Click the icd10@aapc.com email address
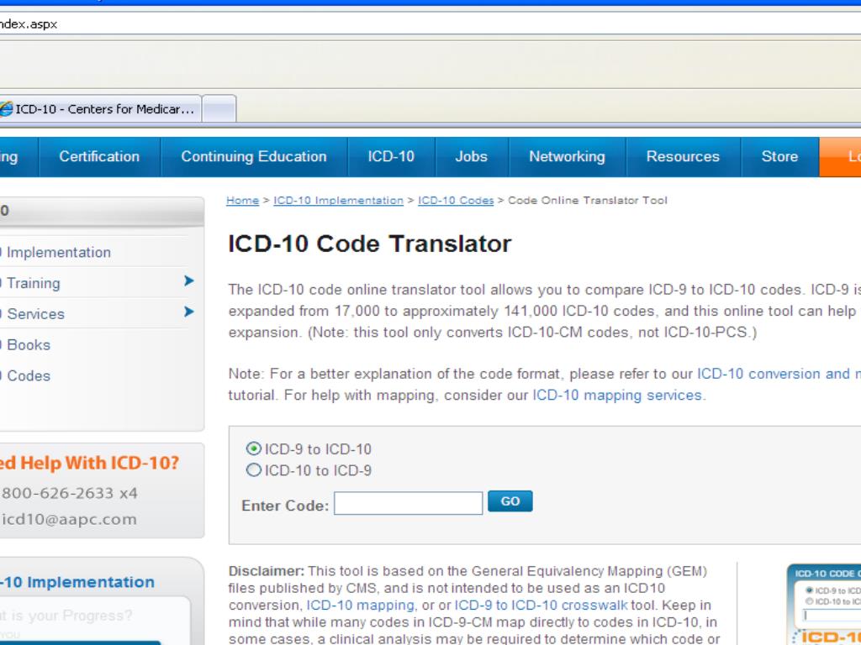 tap(69, 519)
